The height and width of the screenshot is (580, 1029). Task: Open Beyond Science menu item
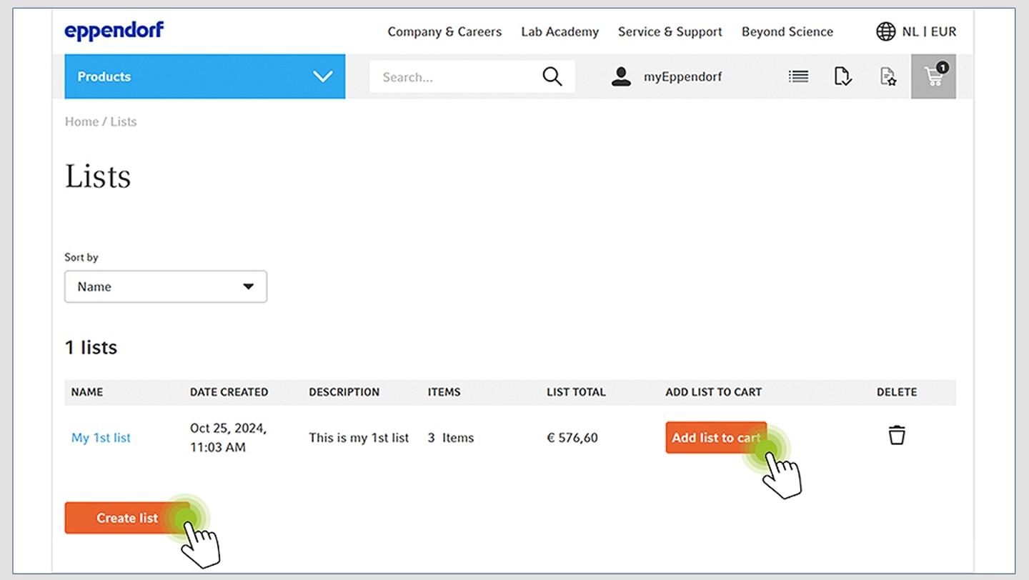[x=787, y=31]
